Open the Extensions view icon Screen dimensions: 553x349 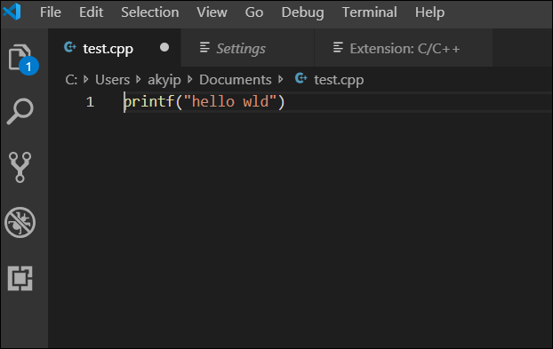(x=20, y=278)
